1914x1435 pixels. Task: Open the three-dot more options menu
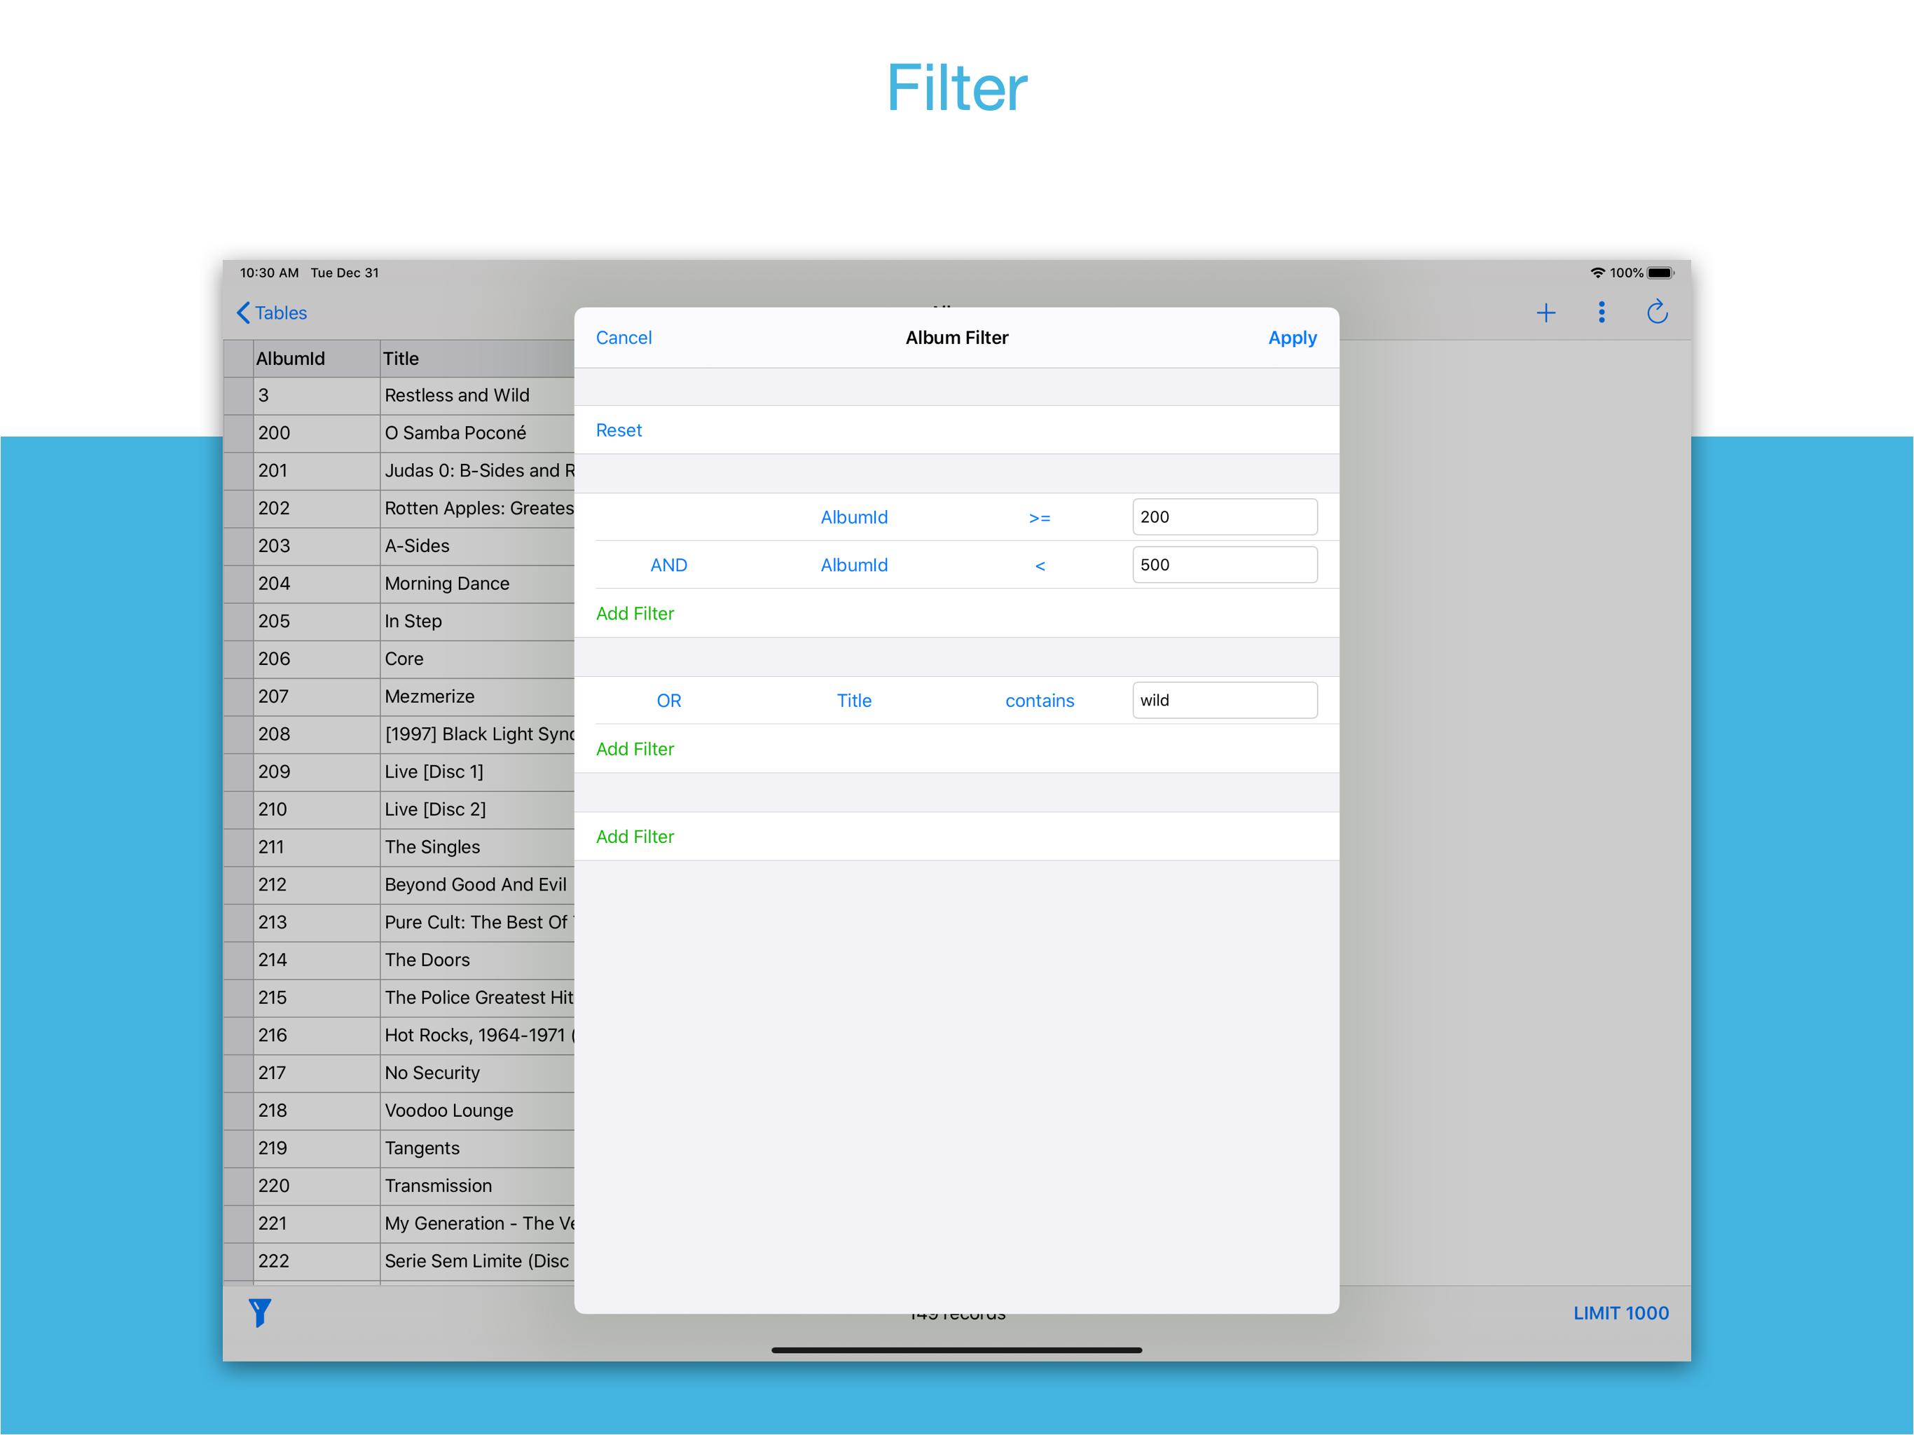click(1601, 313)
